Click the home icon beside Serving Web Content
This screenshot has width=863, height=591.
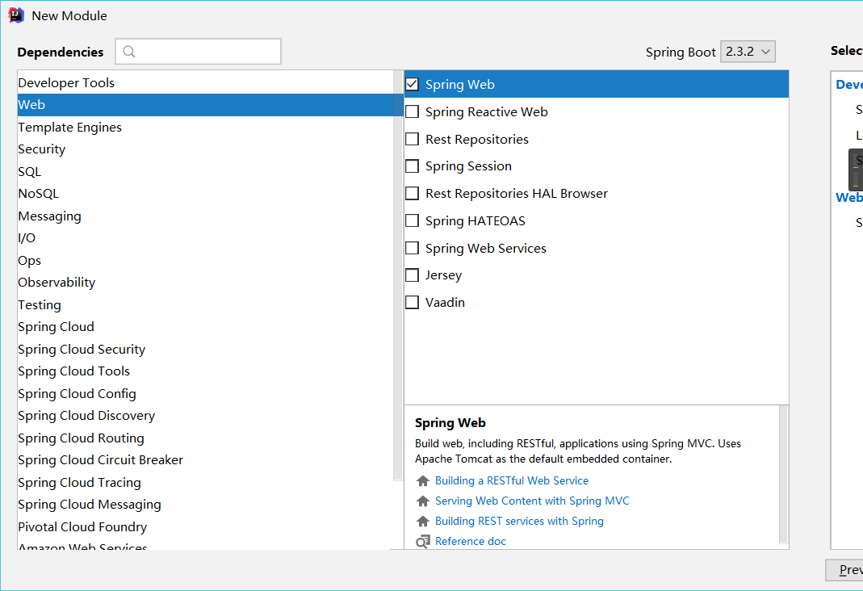(423, 501)
